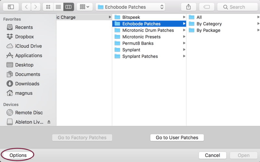Image resolution: width=260 pixels, height=162 pixels.
Task: Go forward with the right arrow
Action: [x=35, y=7]
